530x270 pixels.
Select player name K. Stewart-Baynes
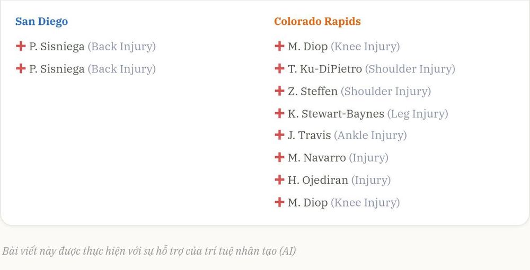(x=336, y=114)
